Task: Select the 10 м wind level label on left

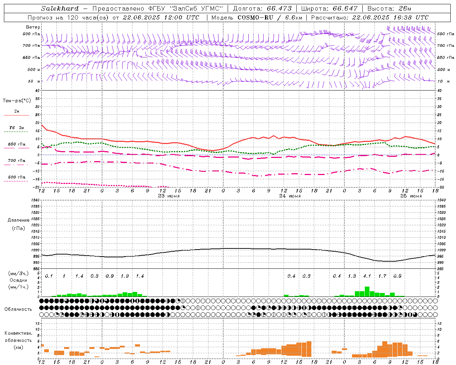Action: [x=35, y=81]
